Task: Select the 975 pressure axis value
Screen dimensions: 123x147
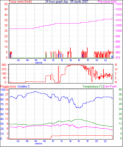Action: [x=118, y=58]
